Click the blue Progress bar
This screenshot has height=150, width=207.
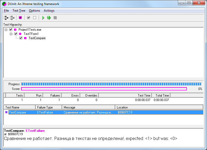point(111,84)
